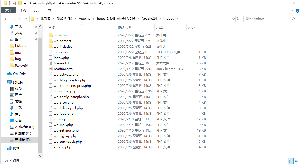The image size is (300, 164).
Task: Expand the ribbon with the chevron
Action: [x=292, y=11]
